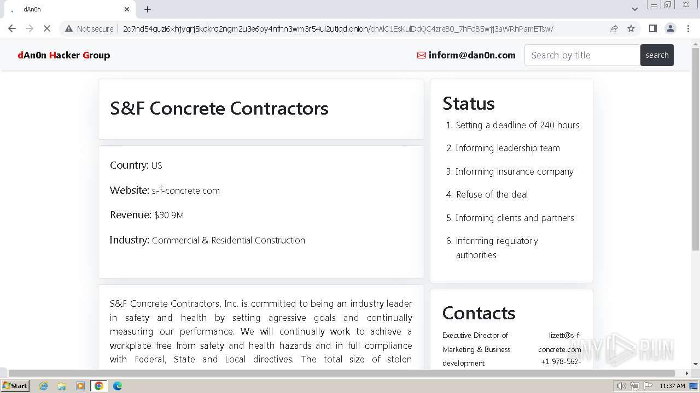Click the scroll down arrow
This screenshot has width=700, height=393.
click(696, 364)
